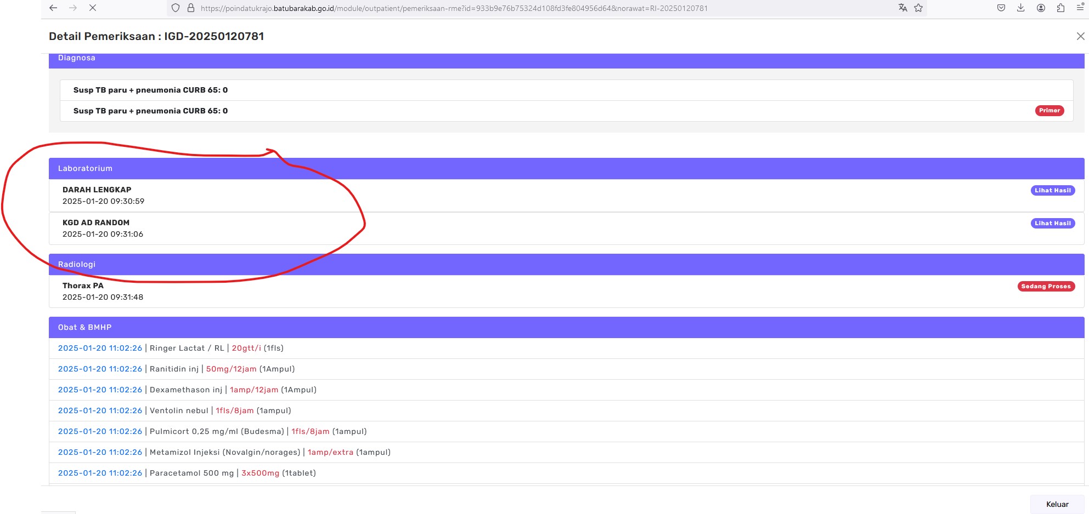Open the shield tracking protection icon
Screen dimensions: 1089x514
point(176,8)
